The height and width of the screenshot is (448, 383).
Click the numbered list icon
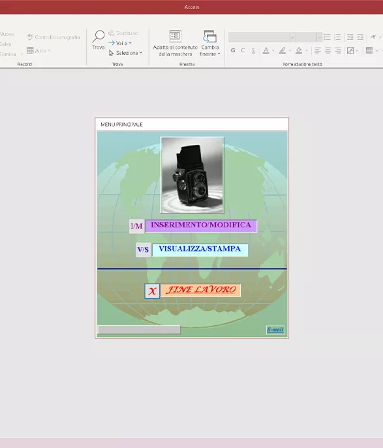tap(337, 37)
